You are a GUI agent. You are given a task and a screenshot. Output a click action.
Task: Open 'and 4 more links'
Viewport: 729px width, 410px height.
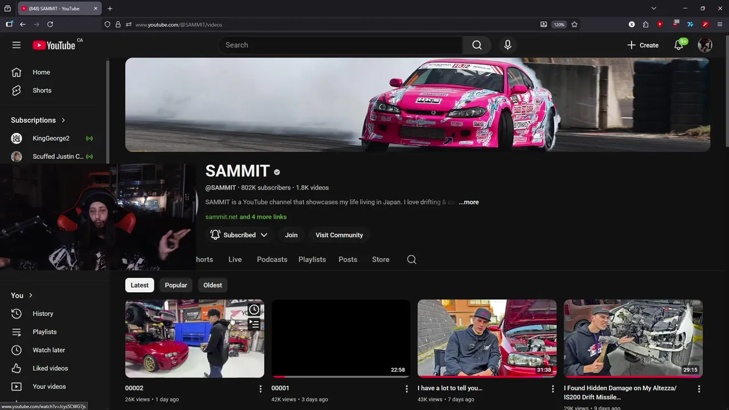pos(263,217)
